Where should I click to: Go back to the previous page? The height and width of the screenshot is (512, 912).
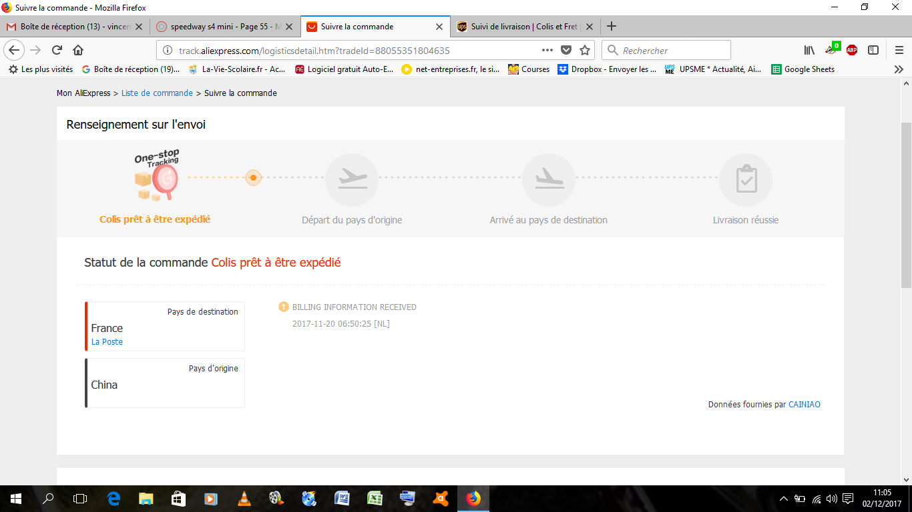[x=14, y=50]
